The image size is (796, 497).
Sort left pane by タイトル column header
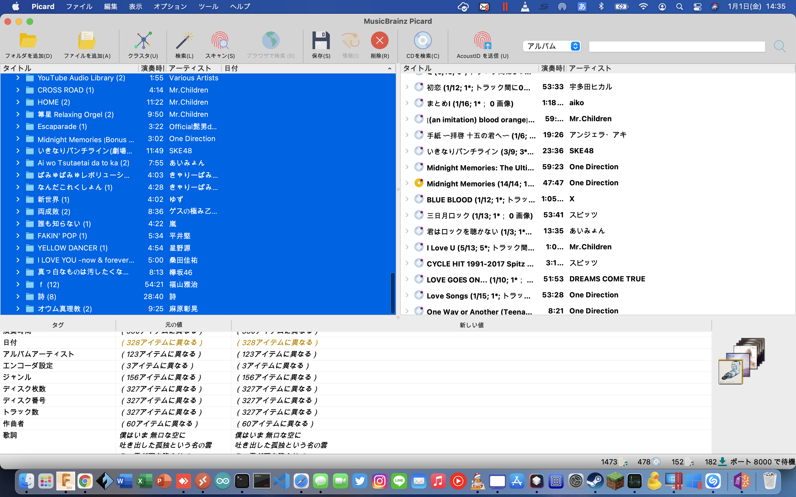[x=70, y=68]
